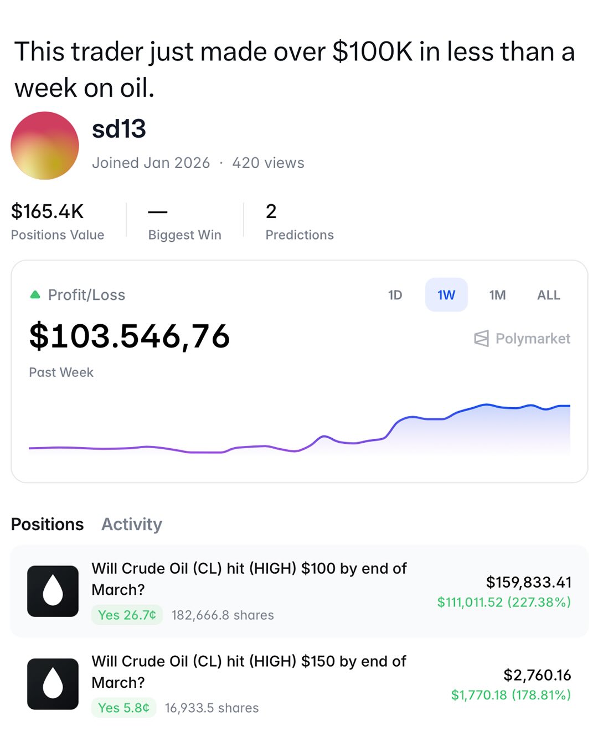Open the Crude Oil $150 by March market
598x747 pixels.
click(249, 672)
